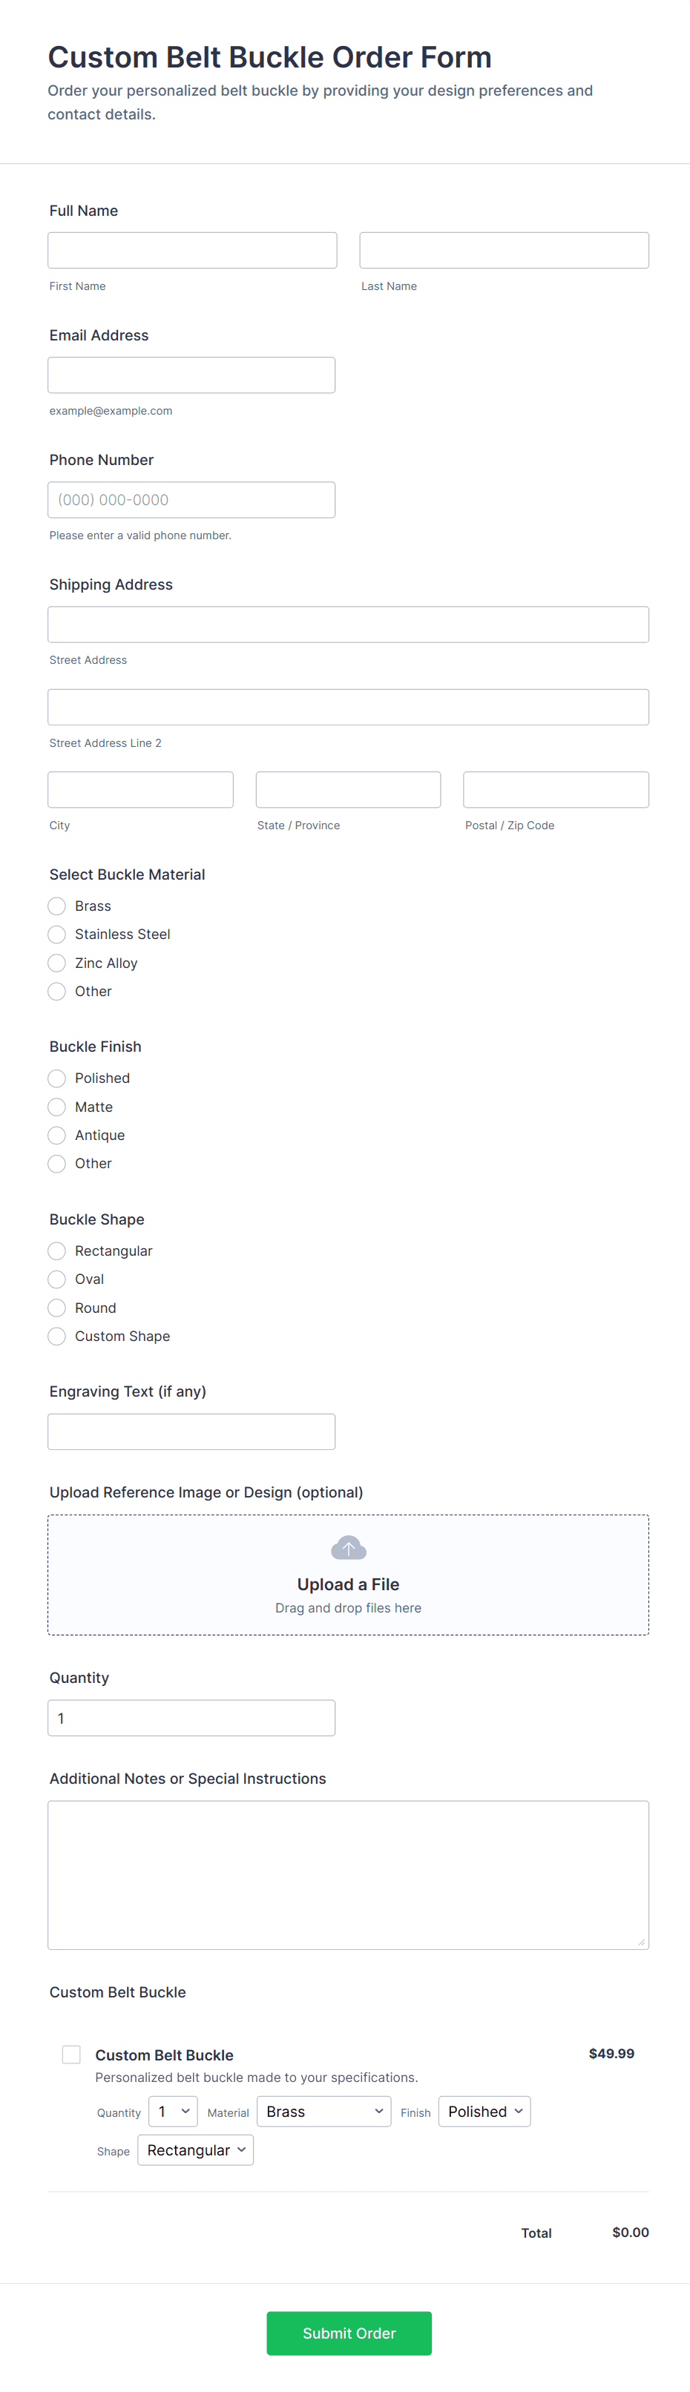Open the product Quantity dropdown

point(173,2112)
